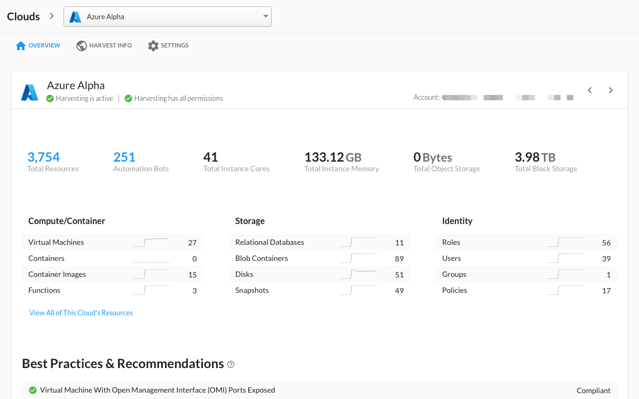Click the breadcrumb chevron after Clouds
Image resolution: width=639 pixels, height=399 pixels.
(51, 17)
